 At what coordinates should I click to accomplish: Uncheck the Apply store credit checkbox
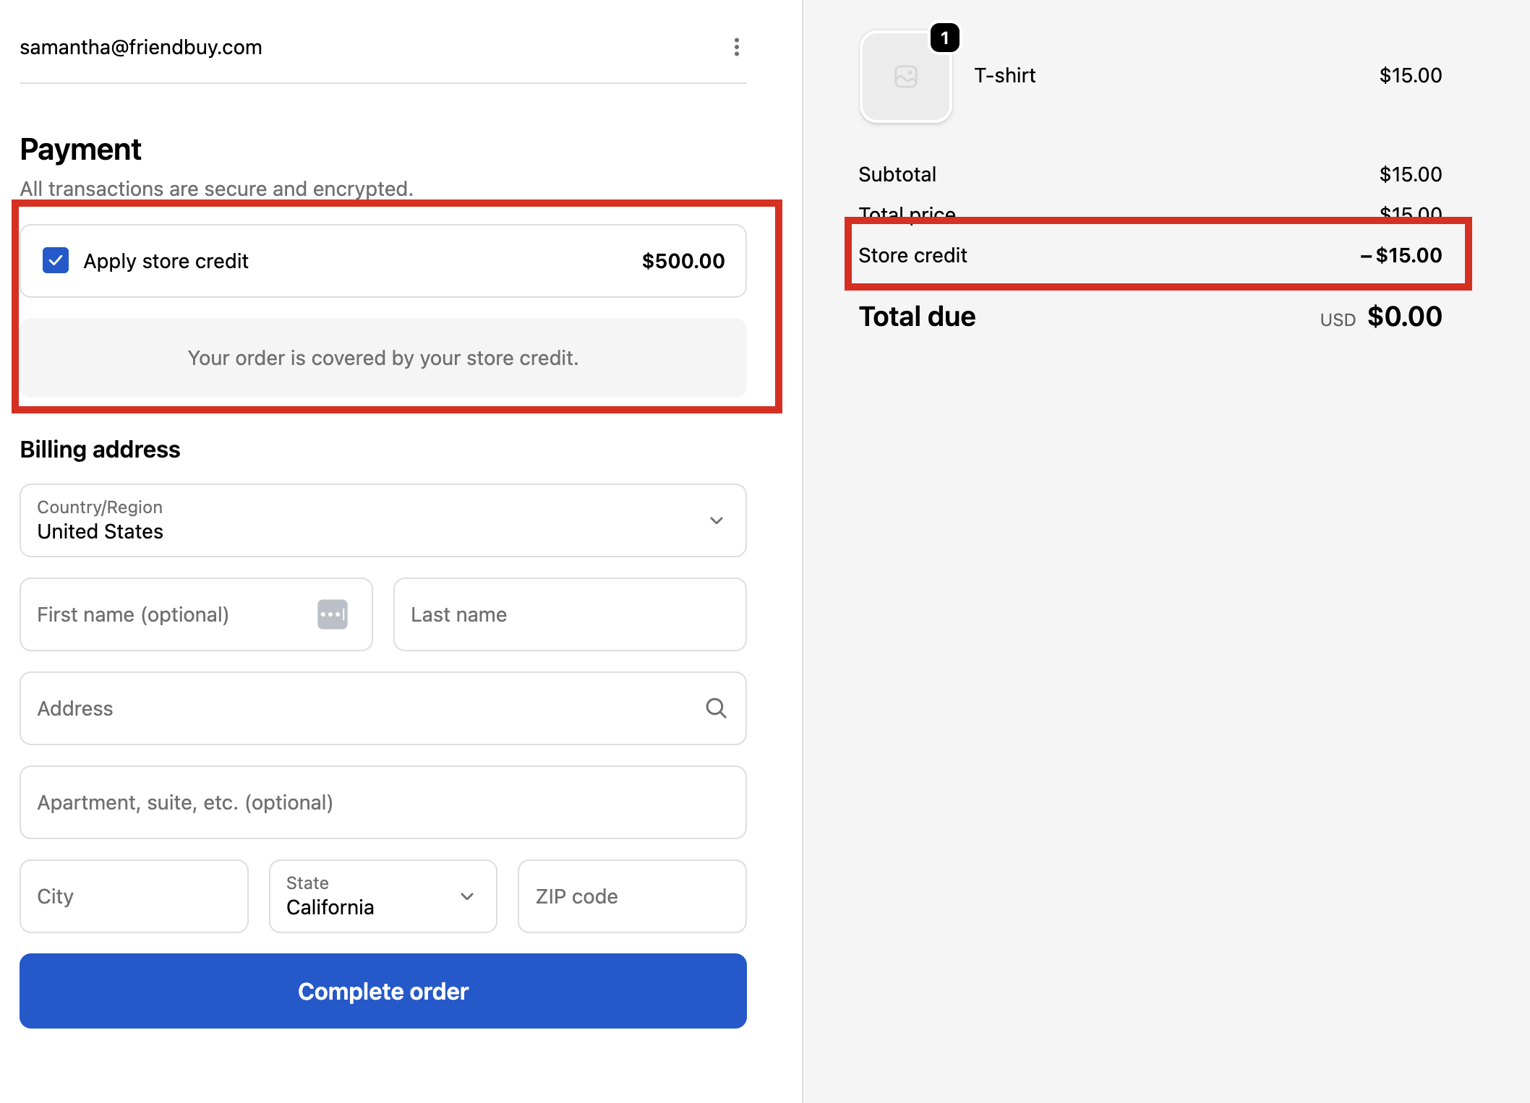point(56,261)
